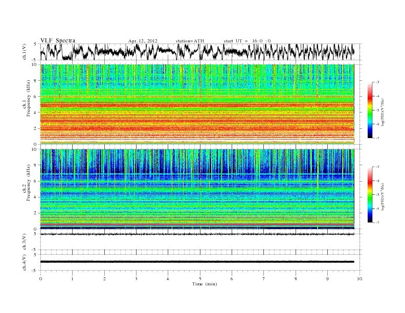Select the date text "Apr. 12, 2012"

pos(143,41)
